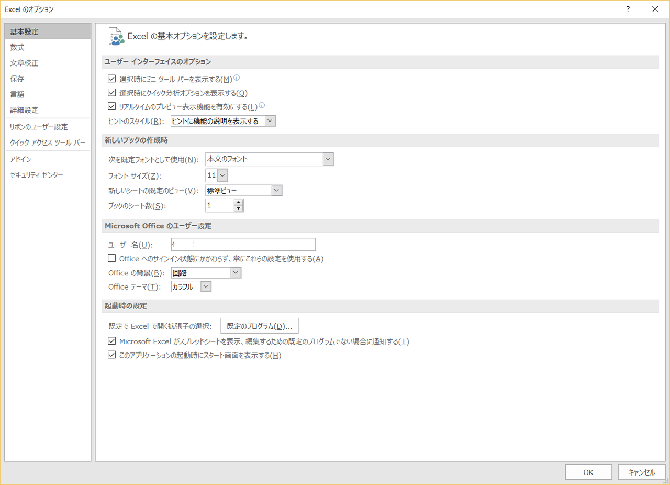Increase ブックのシート数 with up arrow
The image size is (670, 485).
point(239,202)
